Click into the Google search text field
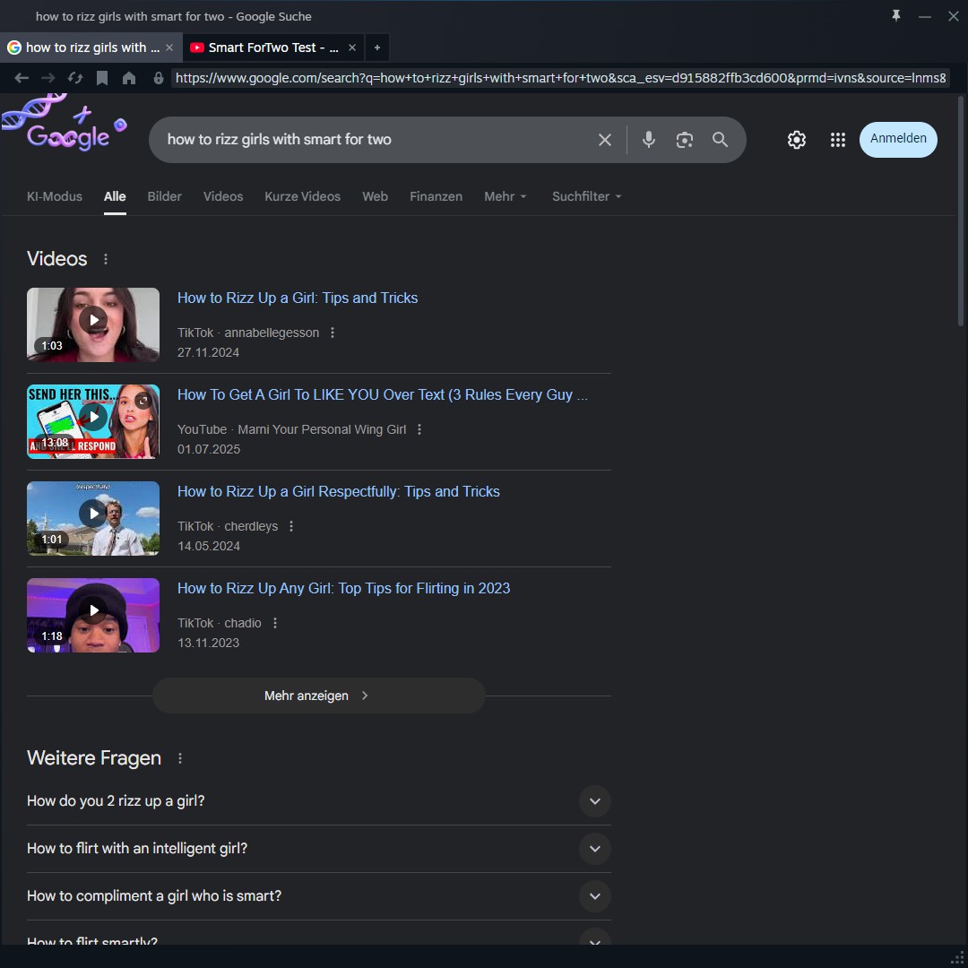Viewport: 968px width, 968px height. click(x=370, y=140)
